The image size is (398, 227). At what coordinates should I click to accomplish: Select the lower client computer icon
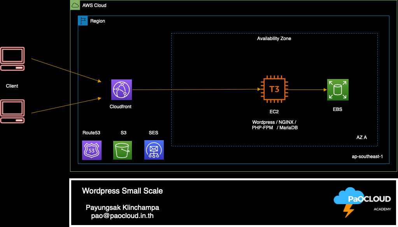[x=12, y=111]
